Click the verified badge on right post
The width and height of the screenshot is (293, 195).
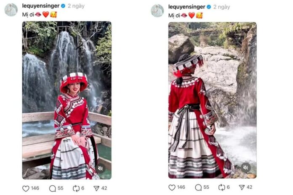tap(209, 7)
